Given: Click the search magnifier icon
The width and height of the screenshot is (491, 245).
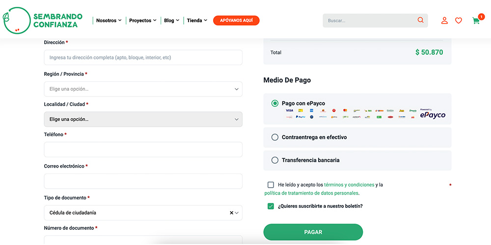Looking at the screenshot, I should [x=420, y=20].
